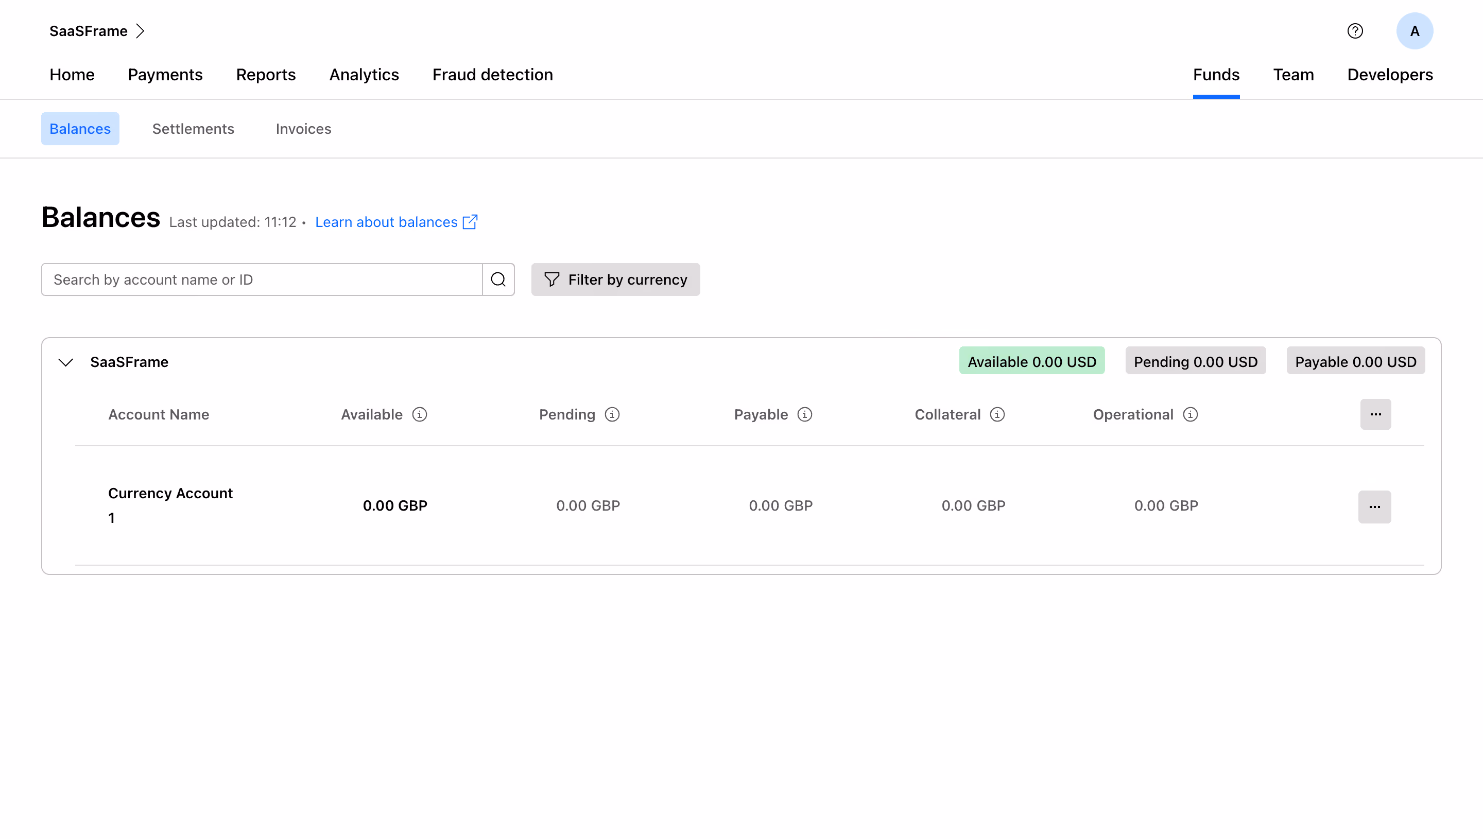
Task: Switch to the Invoices sub-tab
Action: tap(304, 129)
